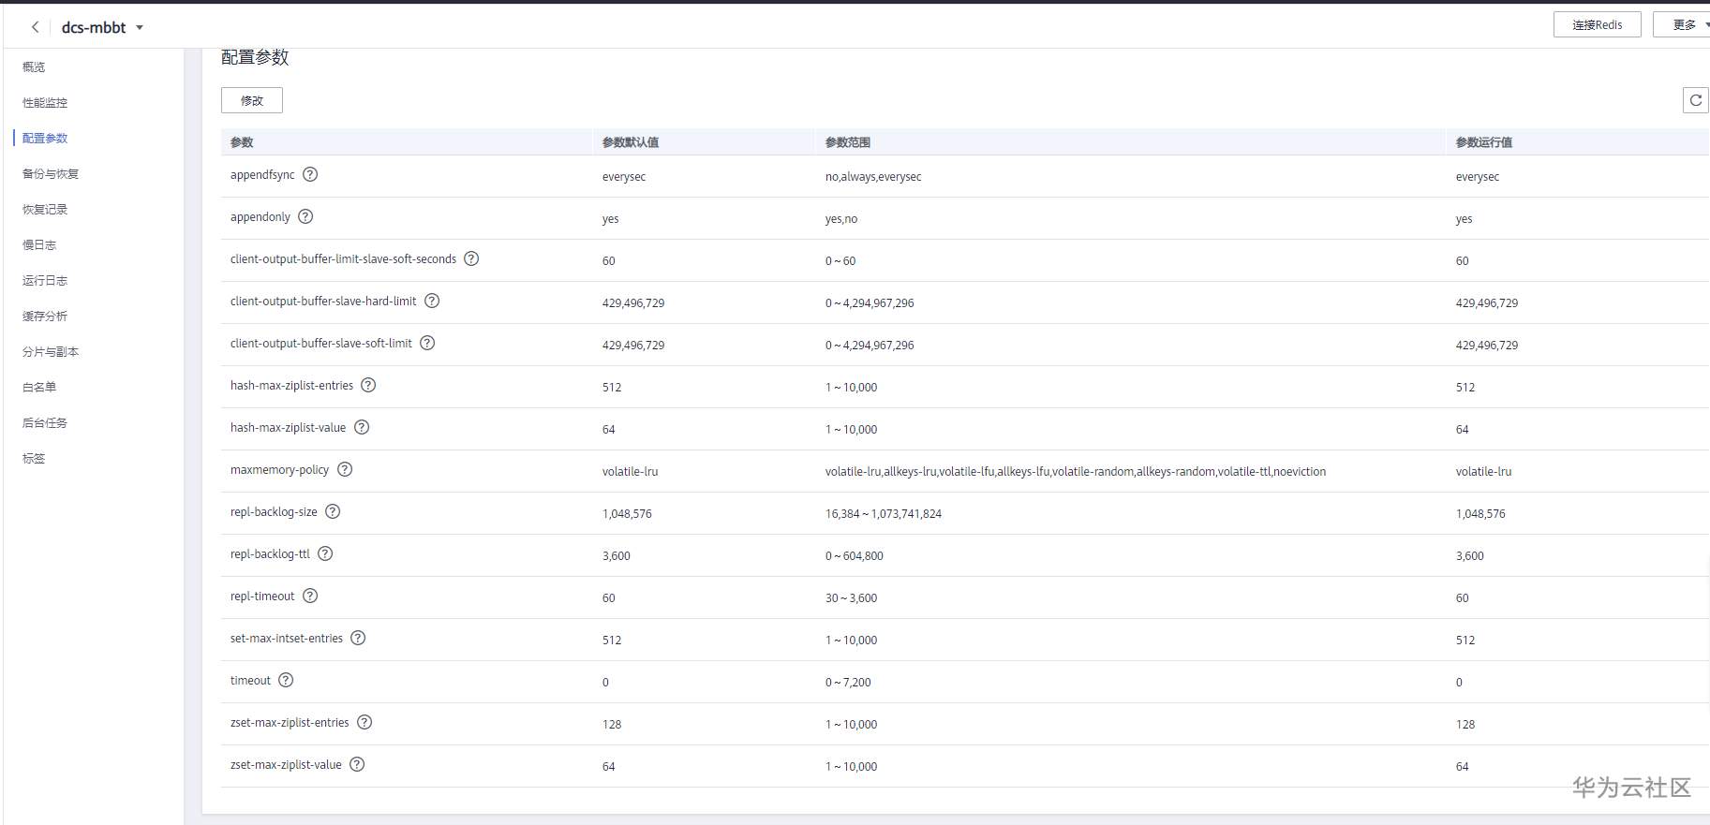This screenshot has height=825, width=1710.
Task: Show help for repl-backlog-size
Action: 333,511
